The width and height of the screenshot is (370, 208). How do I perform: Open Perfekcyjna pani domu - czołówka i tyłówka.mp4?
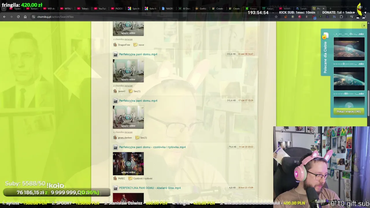click(x=152, y=147)
